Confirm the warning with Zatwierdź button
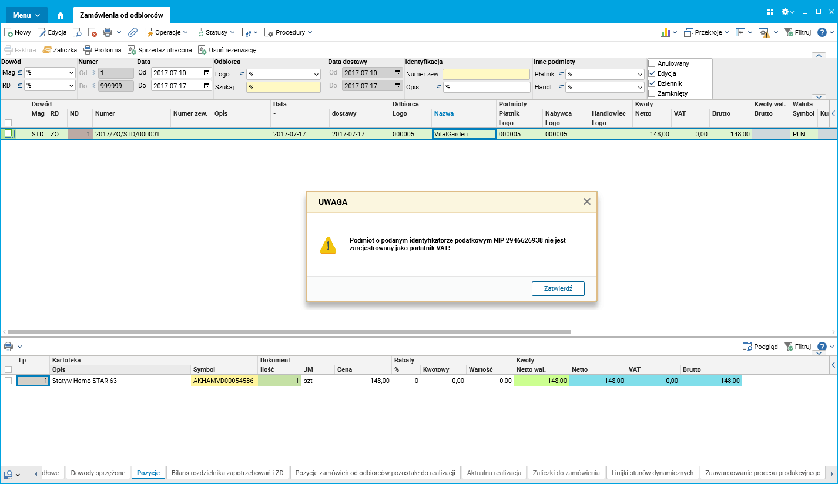The width and height of the screenshot is (838, 484). 558,288
